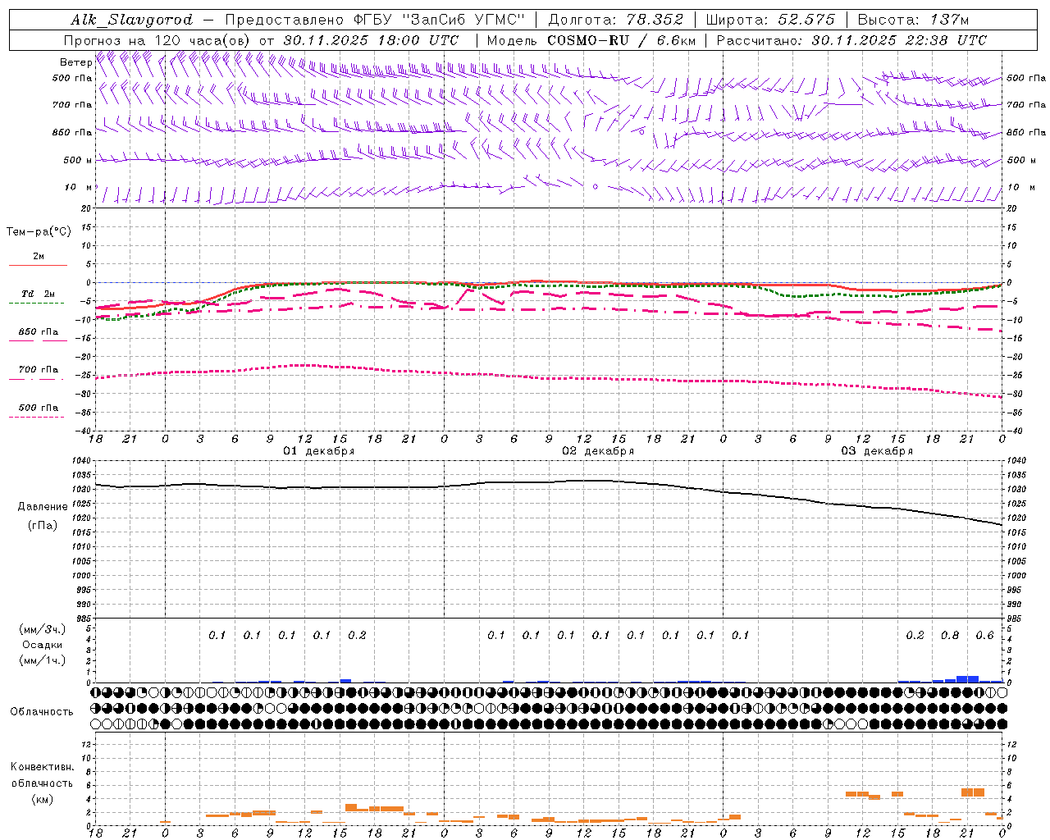Click the (км) convective unit label
Image resolution: width=1050 pixels, height=840 pixels.
click(x=42, y=799)
